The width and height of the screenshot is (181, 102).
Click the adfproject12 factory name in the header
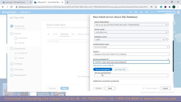25,12
